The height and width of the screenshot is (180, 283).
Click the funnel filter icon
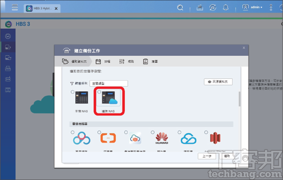pos(72,84)
